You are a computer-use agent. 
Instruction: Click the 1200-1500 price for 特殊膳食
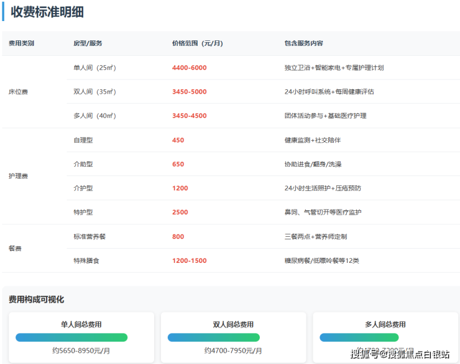pos(189,260)
